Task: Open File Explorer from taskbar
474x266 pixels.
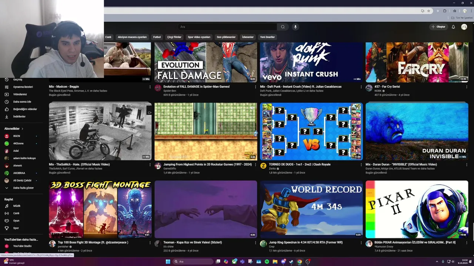Action: 275,262
